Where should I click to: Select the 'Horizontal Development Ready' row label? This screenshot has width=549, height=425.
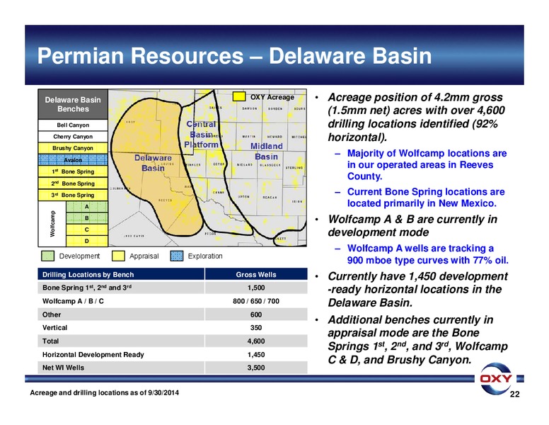point(93,355)
